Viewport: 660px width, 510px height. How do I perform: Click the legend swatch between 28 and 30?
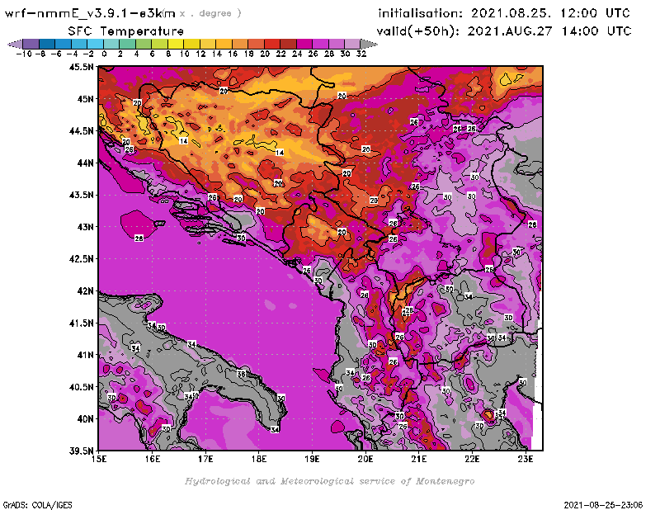pyautogui.click(x=337, y=44)
